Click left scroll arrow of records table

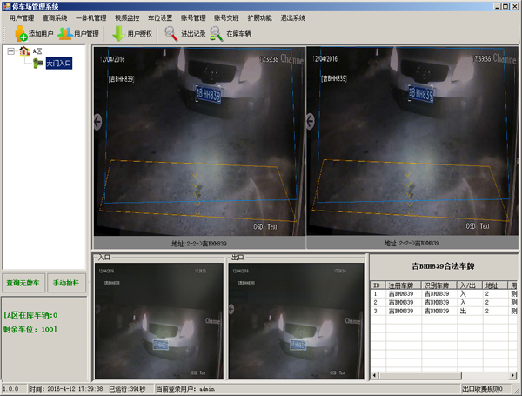[374, 375]
